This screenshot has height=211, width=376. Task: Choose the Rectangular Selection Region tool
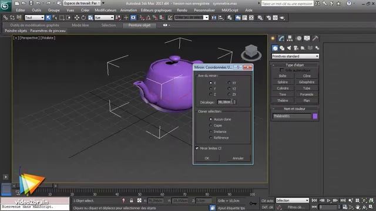coord(62,18)
